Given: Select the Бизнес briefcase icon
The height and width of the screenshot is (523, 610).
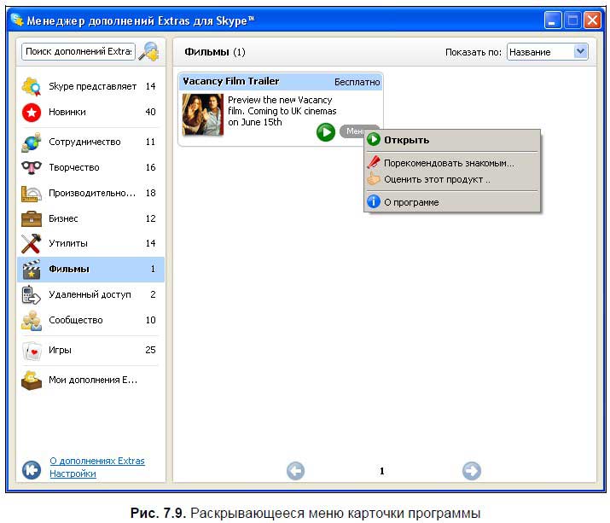Looking at the screenshot, I should (x=32, y=218).
